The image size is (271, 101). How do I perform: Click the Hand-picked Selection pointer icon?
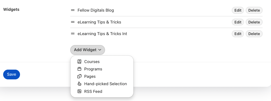[x=79, y=84]
